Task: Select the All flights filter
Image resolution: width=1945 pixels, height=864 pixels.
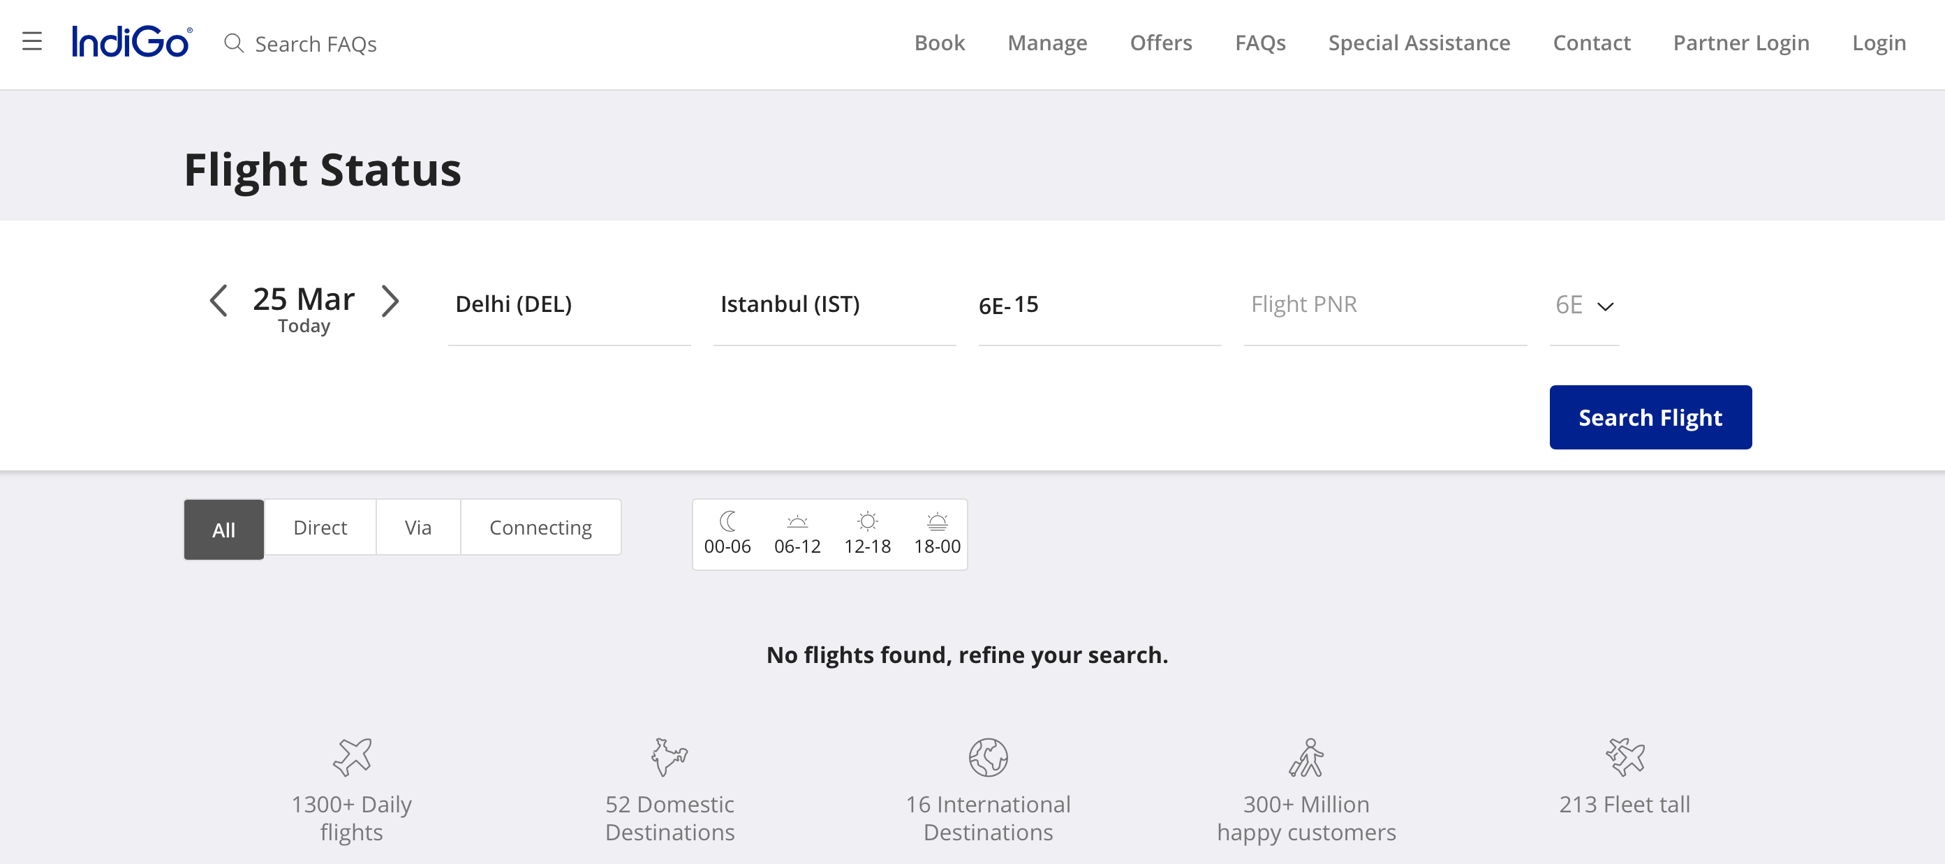Action: click(223, 529)
